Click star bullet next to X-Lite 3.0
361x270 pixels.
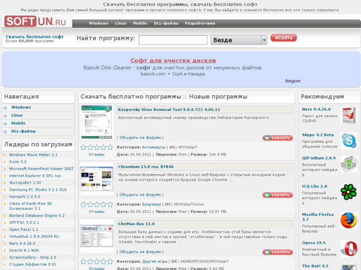5,162
